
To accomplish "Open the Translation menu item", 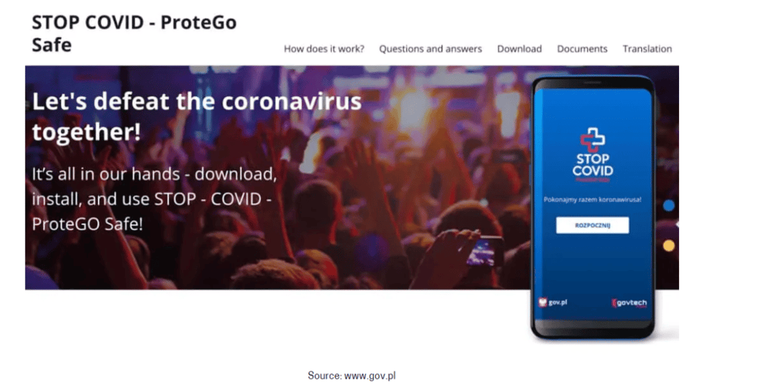I will [x=647, y=49].
